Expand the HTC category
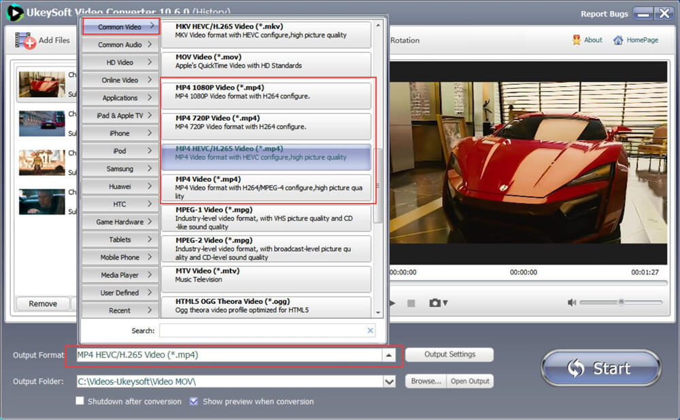The width and height of the screenshot is (680, 420). tap(120, 204)
